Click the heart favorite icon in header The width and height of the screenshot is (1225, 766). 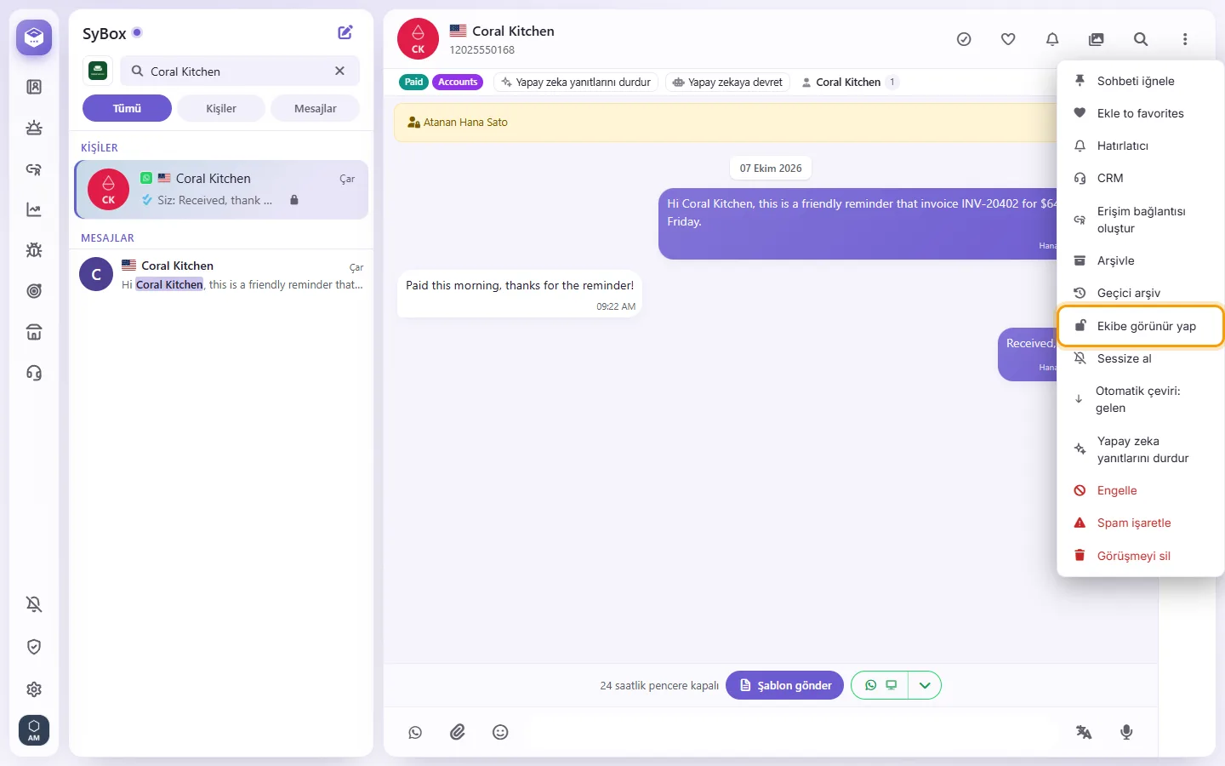point(1008,39)
